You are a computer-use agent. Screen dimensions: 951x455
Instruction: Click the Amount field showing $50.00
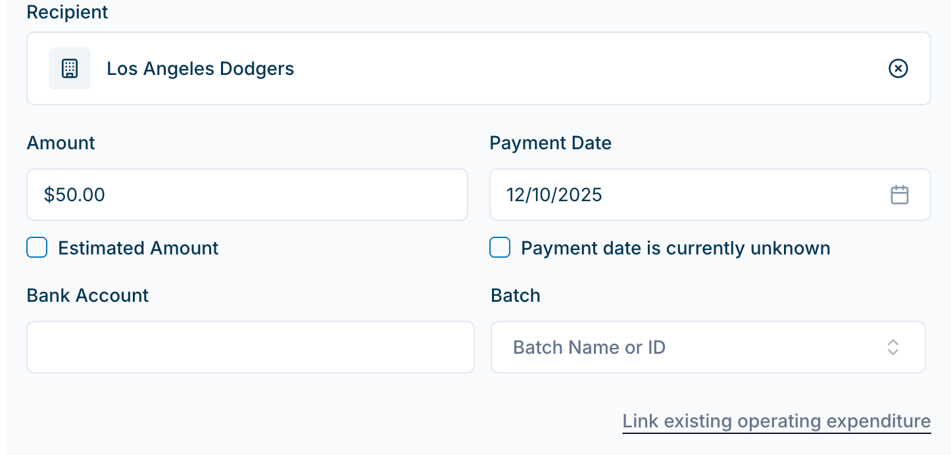point(247,195)
